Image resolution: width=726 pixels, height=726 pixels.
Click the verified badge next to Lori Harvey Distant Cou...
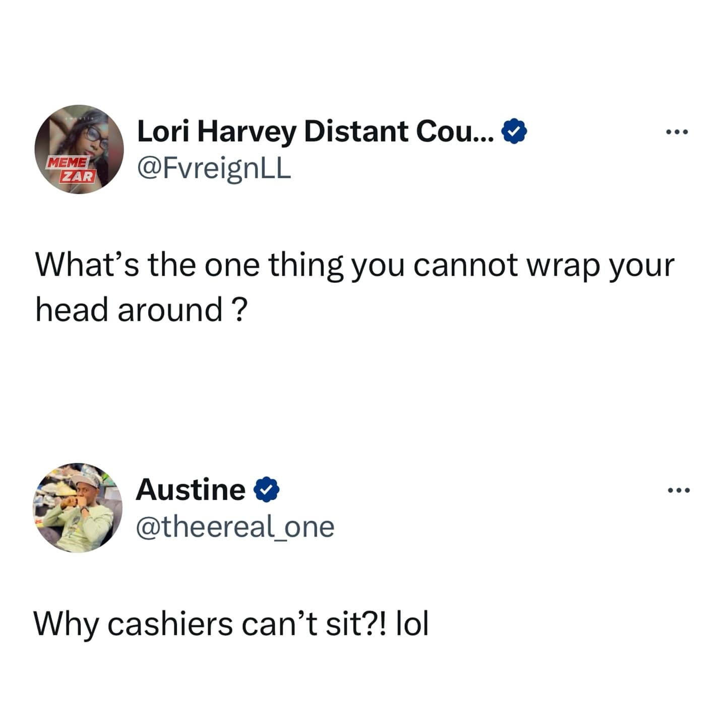pyautogui.click(x=514, y=131)
